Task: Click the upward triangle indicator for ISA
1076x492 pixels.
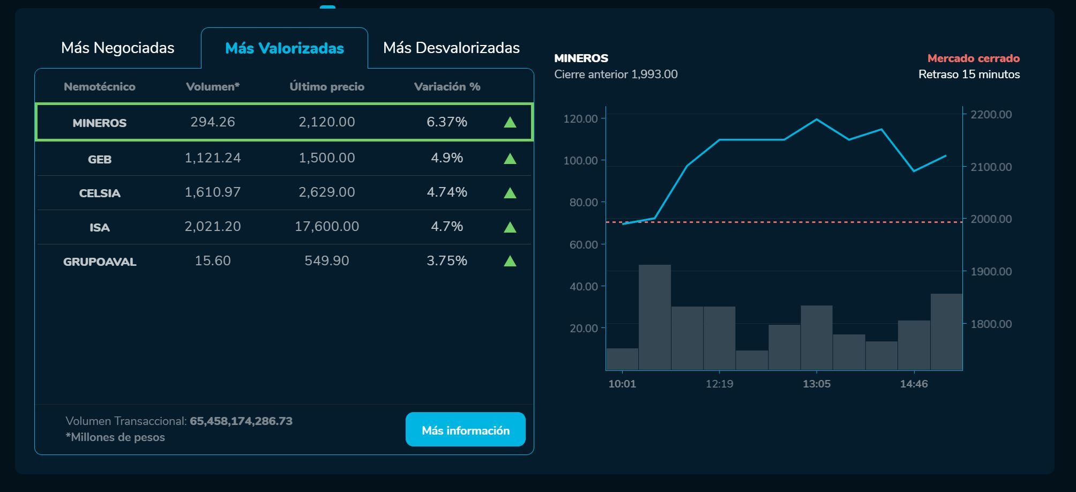Action: tap(510, 226)
